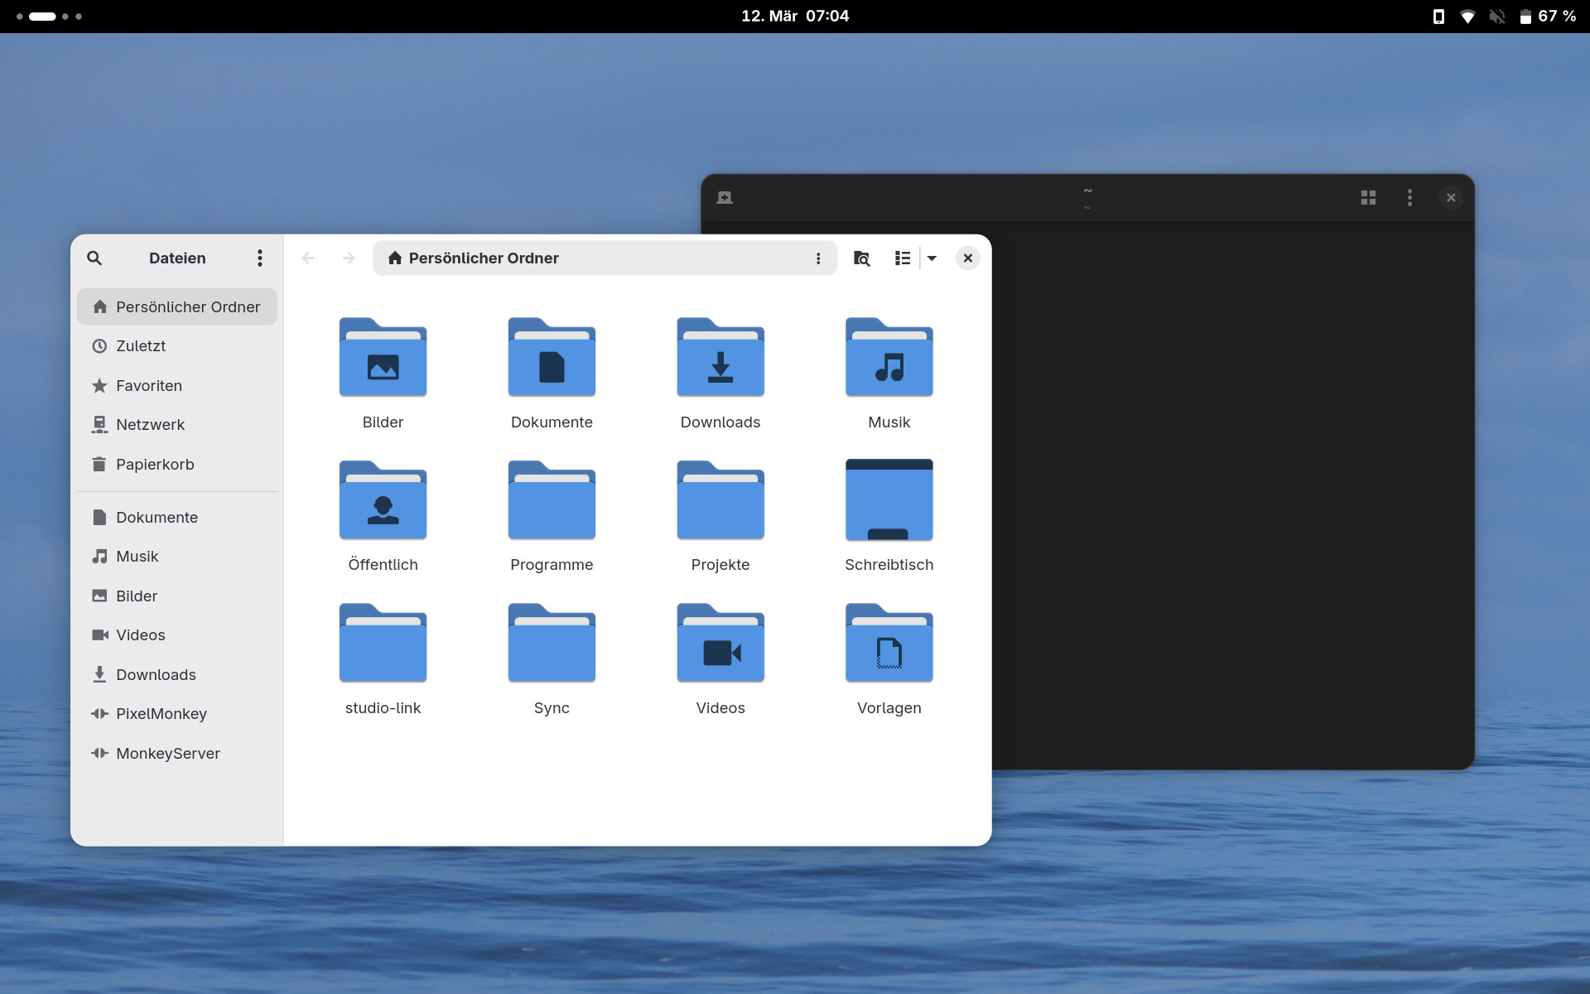1590x994 pixels.
Task: Click the search icon in Dateien sidebar
Action: 94,258
